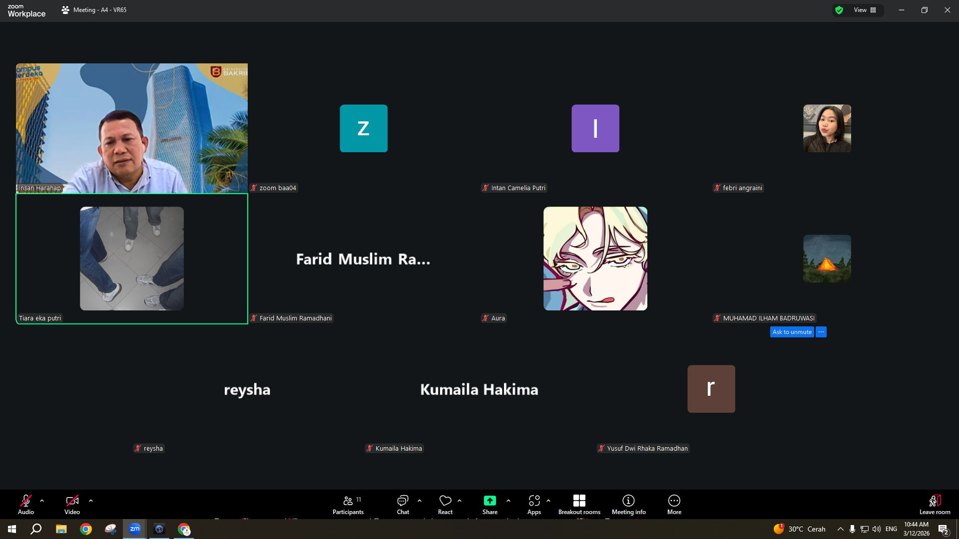
Task: Click Yusuf Dwi Rhaka's brown avatar
Action: click(x=711, y=389)
